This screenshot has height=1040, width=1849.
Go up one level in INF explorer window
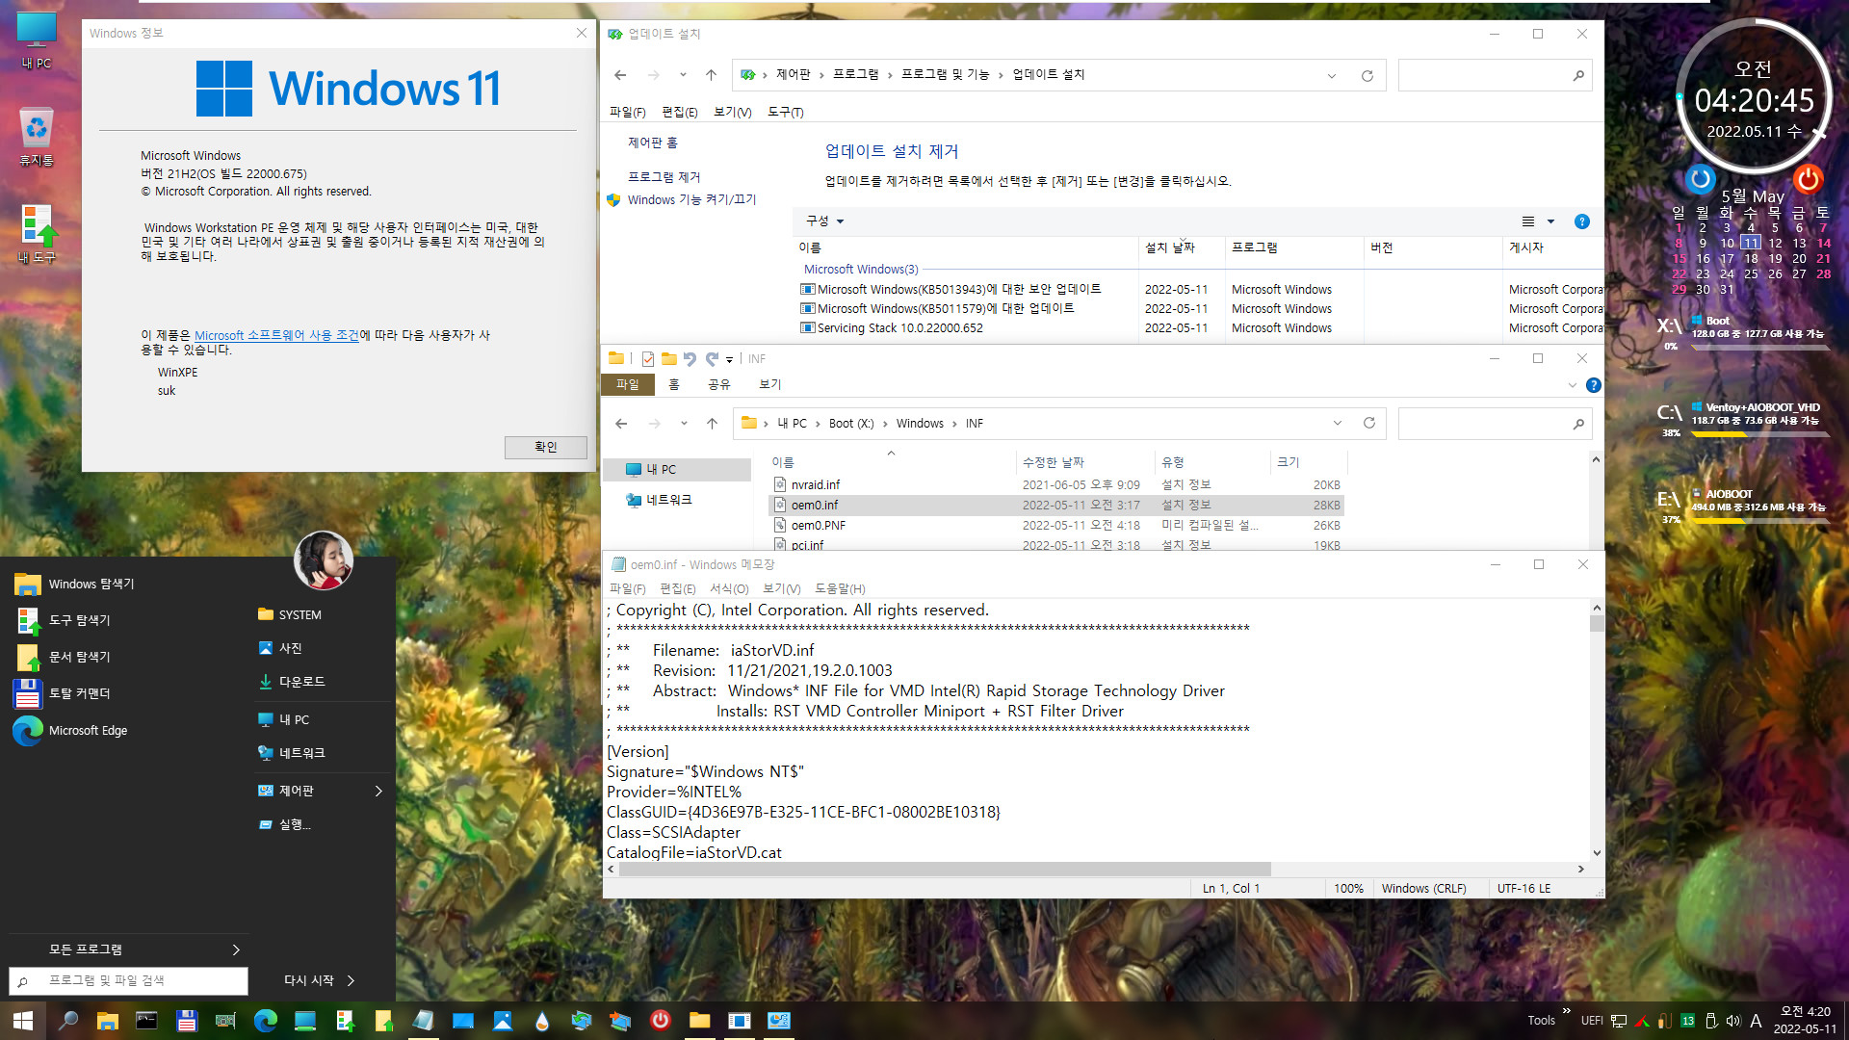[x=712, y=424]
